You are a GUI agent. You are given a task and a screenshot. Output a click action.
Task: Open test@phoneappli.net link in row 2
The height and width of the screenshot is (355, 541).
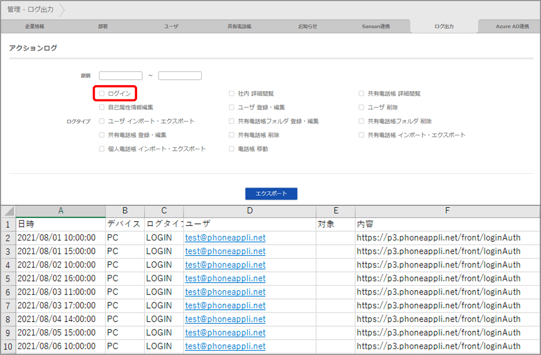tap(225, 238)
